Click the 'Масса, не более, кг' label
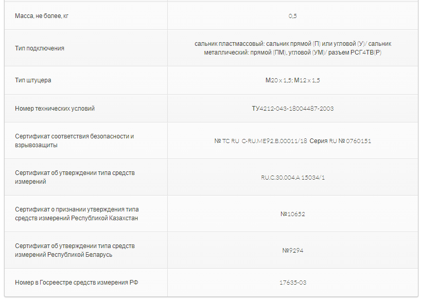Screen dimensions: 421x299 click(x=42, y=16)
